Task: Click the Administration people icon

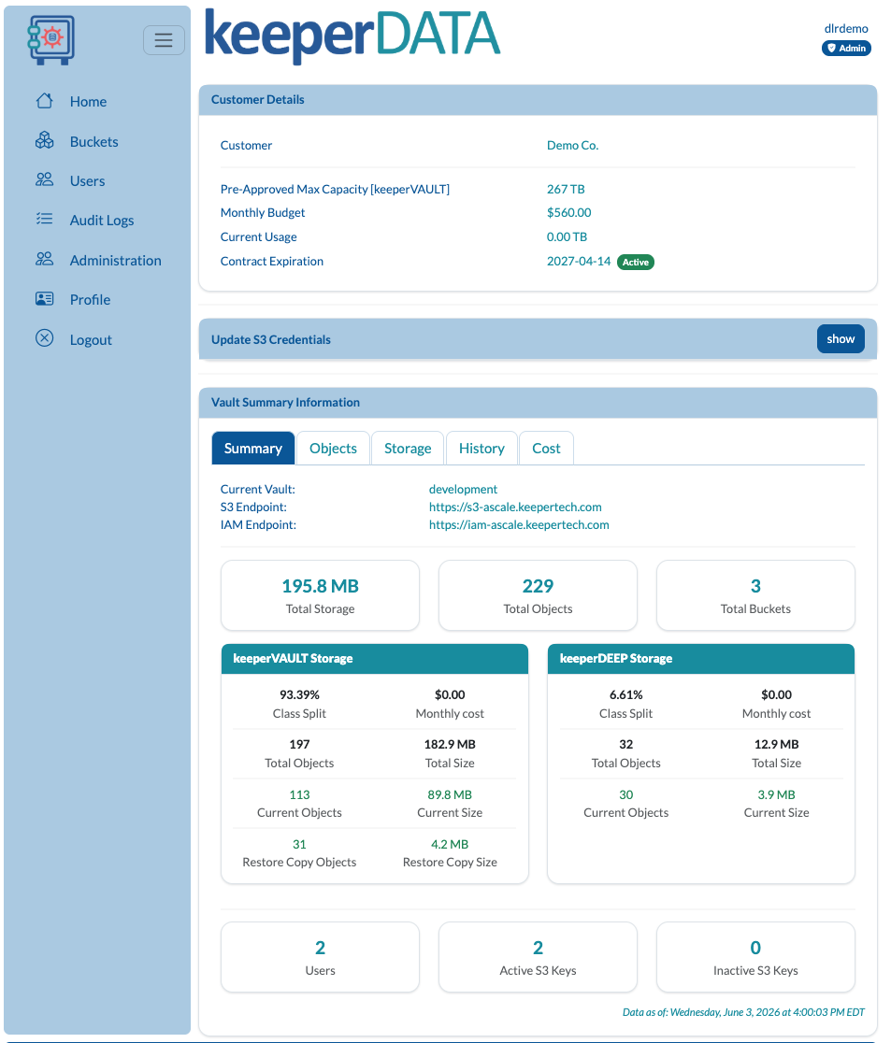Action: tap(45, 260)
